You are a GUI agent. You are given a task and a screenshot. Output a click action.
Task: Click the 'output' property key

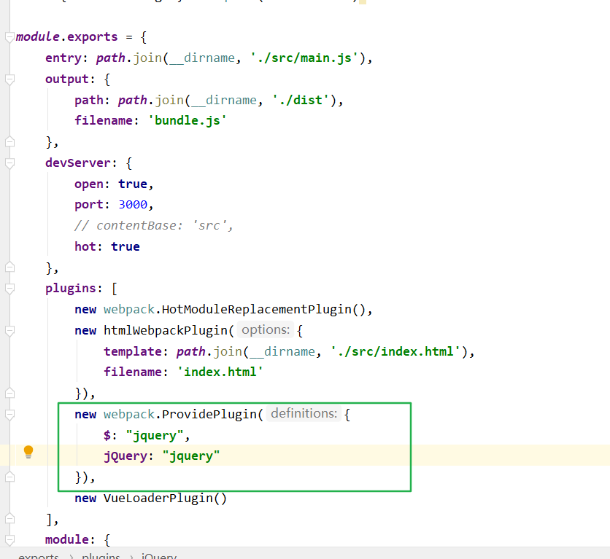[67, 79]
